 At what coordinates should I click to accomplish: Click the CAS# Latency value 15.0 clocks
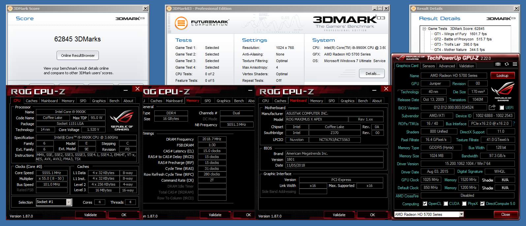[x=212, y=151]
